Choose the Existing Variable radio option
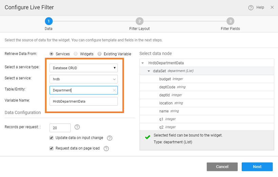The width and height of the screenshot is (278, 177). click(x=100, y=54)
